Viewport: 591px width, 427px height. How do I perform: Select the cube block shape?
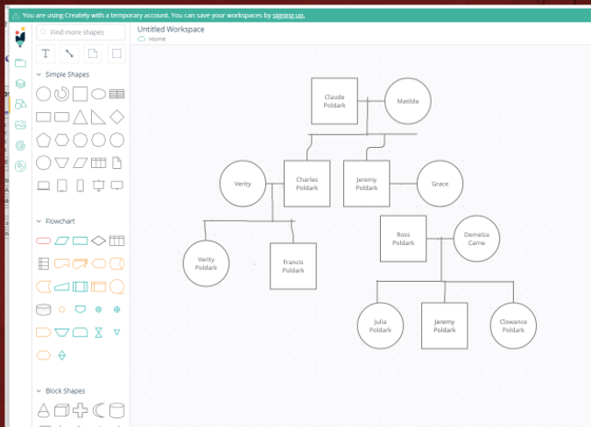point(62,410)
